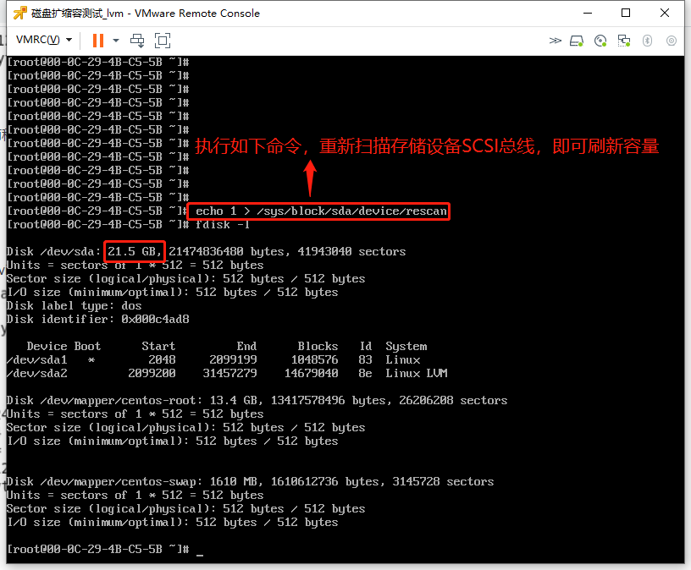
Task: Expand the power options dropdown arrow
Action: click(116, 41)
